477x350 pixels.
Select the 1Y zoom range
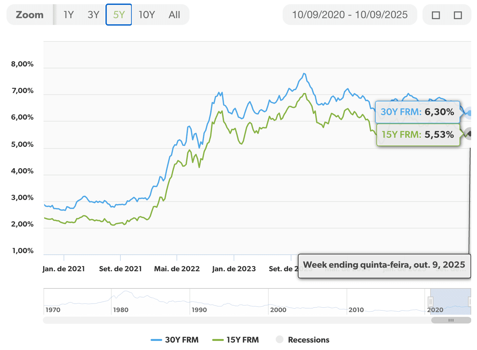click(68, 15)
